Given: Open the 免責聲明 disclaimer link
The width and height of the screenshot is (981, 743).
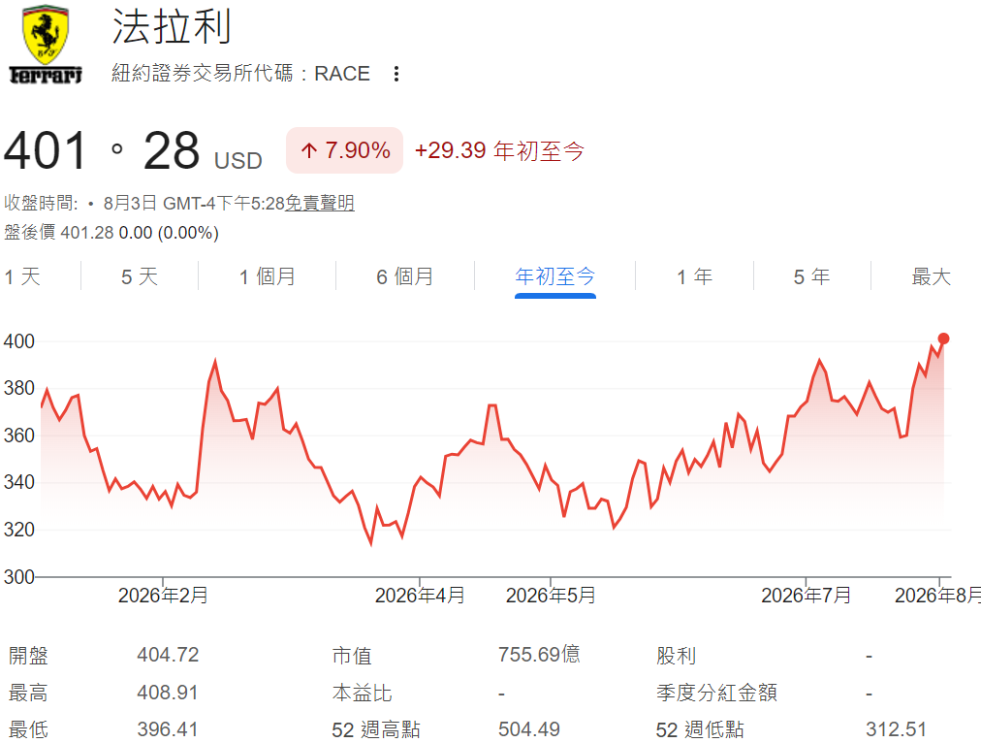Looking at the screenshot, I should [320, 204].
